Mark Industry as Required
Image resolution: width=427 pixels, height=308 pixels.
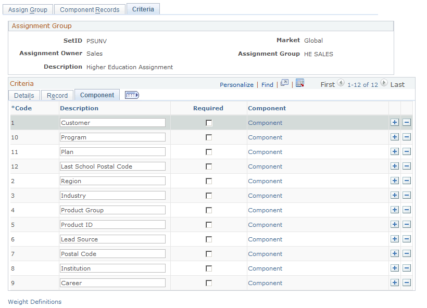[210, 195]
